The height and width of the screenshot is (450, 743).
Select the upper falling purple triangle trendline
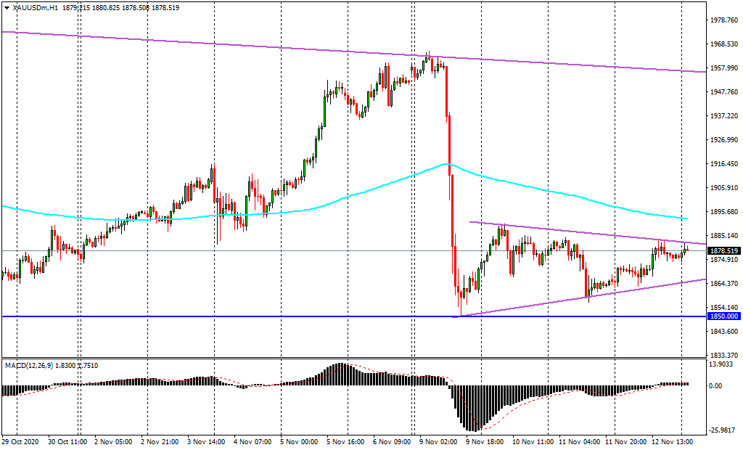pyautogui.click(x=580, y=232)
